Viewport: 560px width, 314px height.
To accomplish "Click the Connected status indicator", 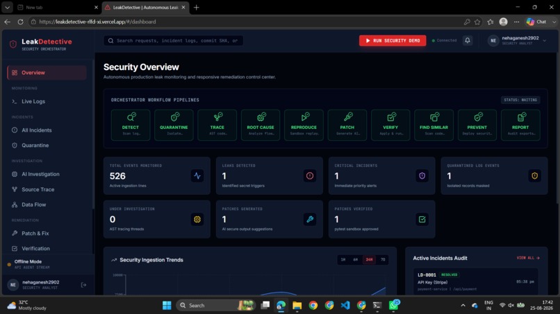I will [x=444, y=41].
